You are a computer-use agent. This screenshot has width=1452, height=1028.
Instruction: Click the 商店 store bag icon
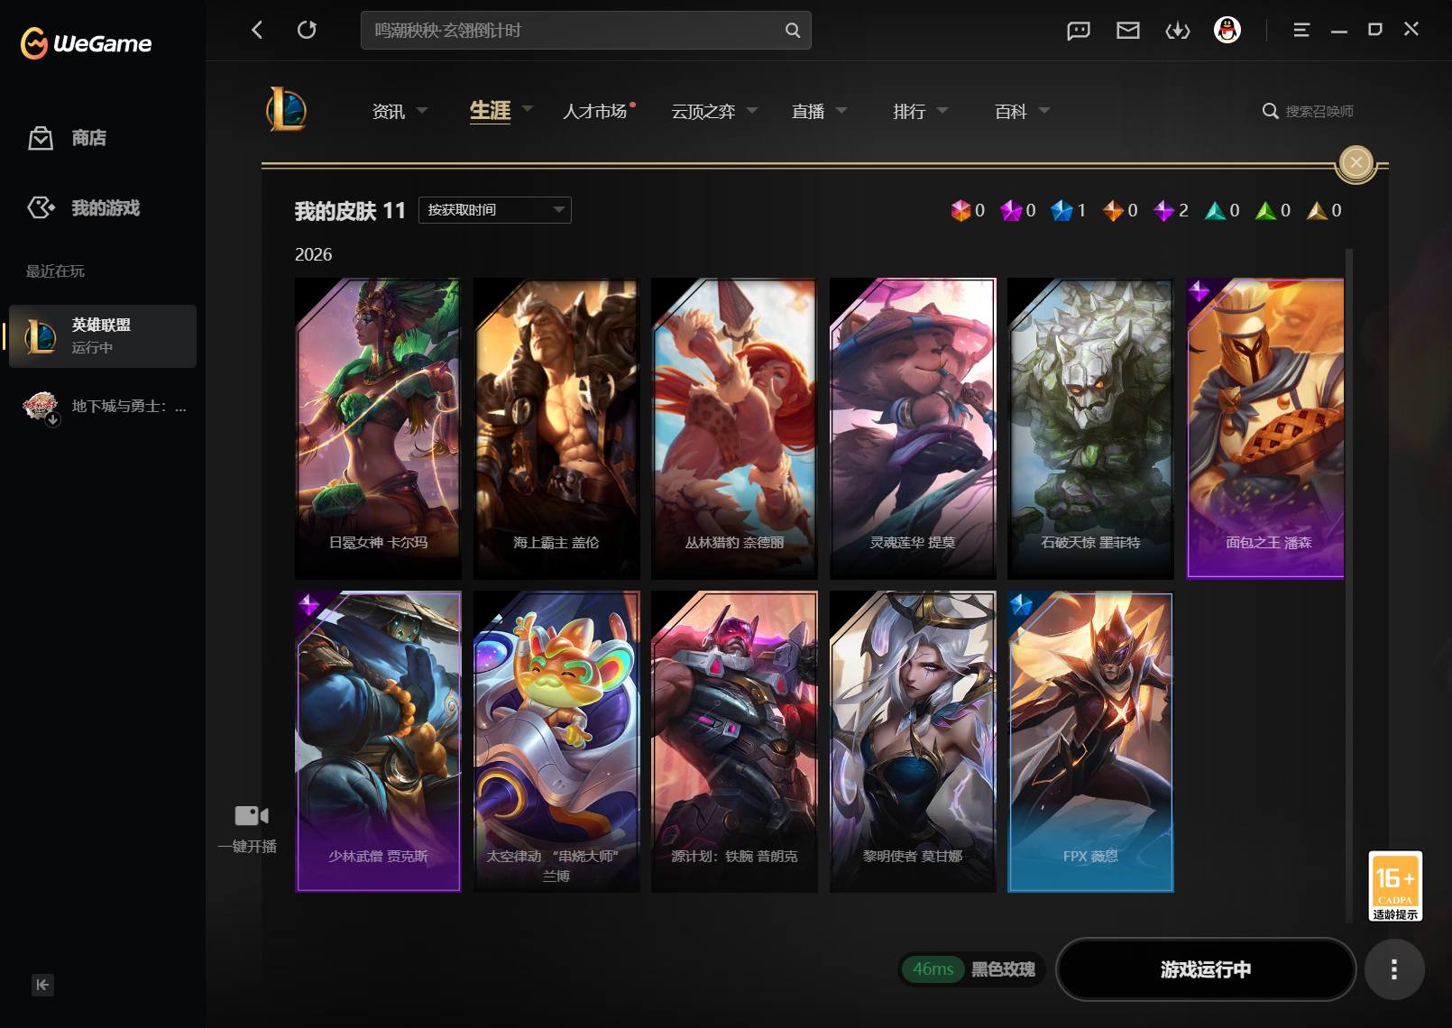[x=41, y=137]
